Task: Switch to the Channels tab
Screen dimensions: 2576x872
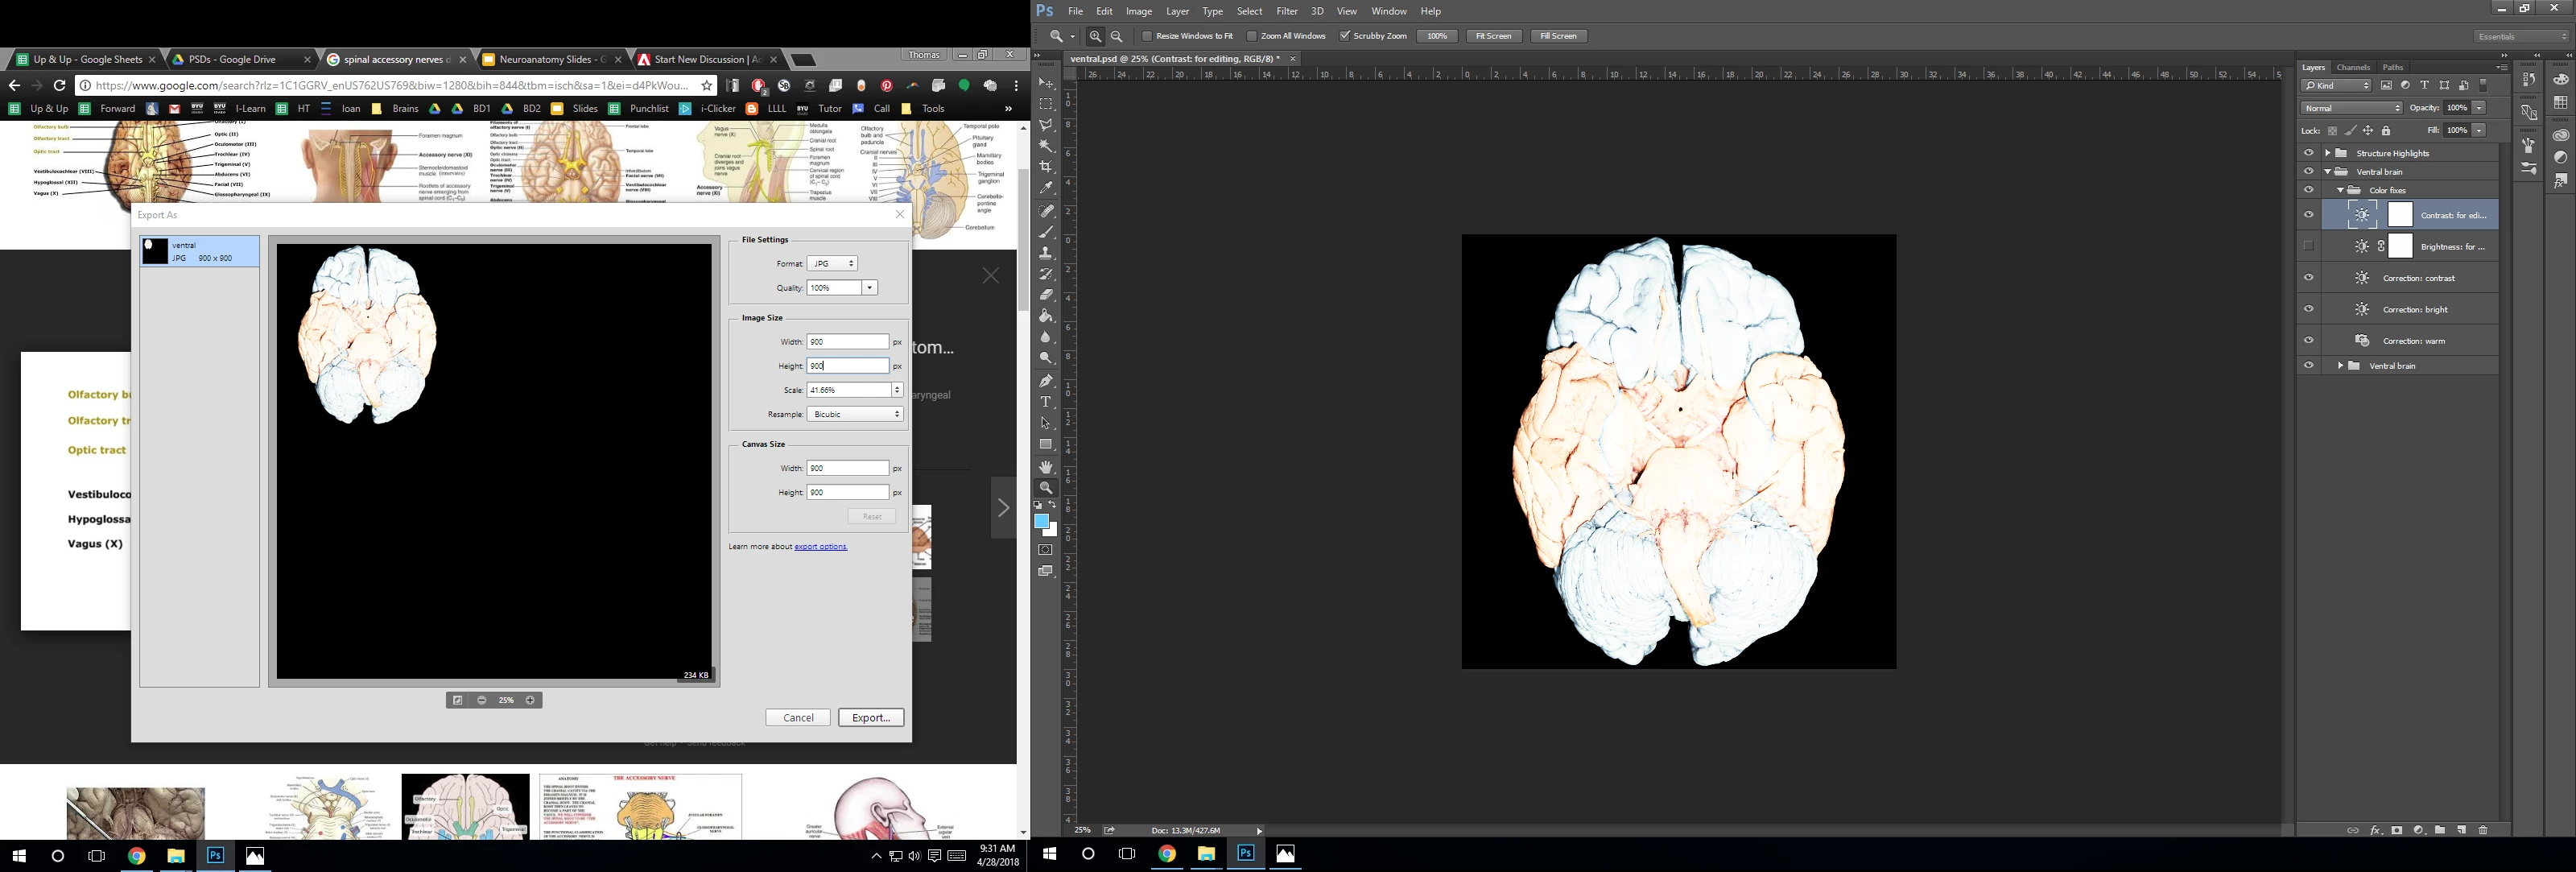Action: click(x=2352, y=67)
